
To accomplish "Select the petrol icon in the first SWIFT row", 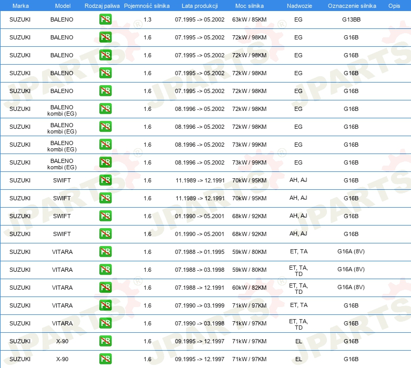I will pos(105,180).
